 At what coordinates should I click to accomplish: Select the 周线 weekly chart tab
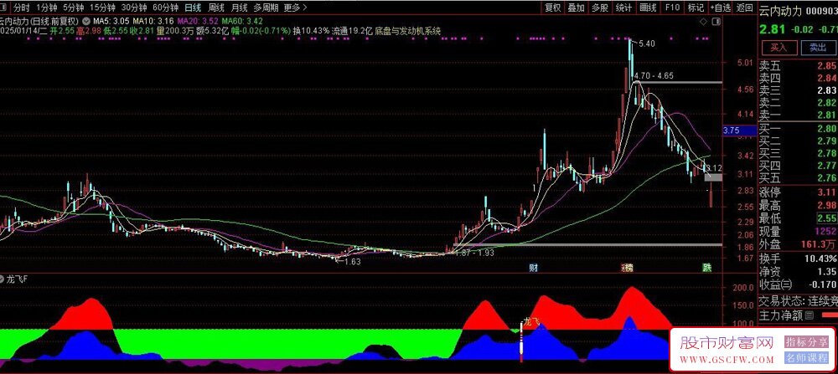click(x=216, y=8)
